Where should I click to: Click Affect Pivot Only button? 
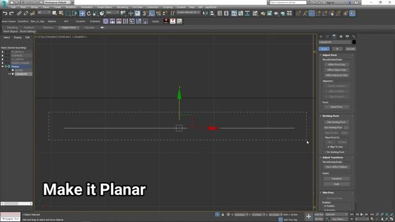coord(336,65)
